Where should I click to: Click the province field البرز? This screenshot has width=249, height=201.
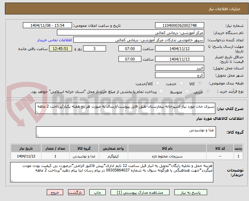pyautogui.click(x=179, y=68)
